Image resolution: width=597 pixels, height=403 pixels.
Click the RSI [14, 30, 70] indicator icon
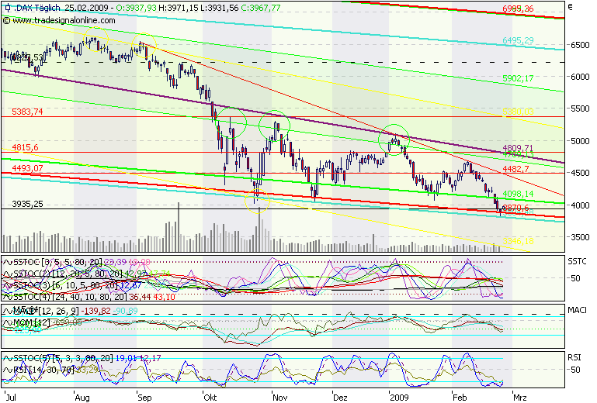coord(7,369)
